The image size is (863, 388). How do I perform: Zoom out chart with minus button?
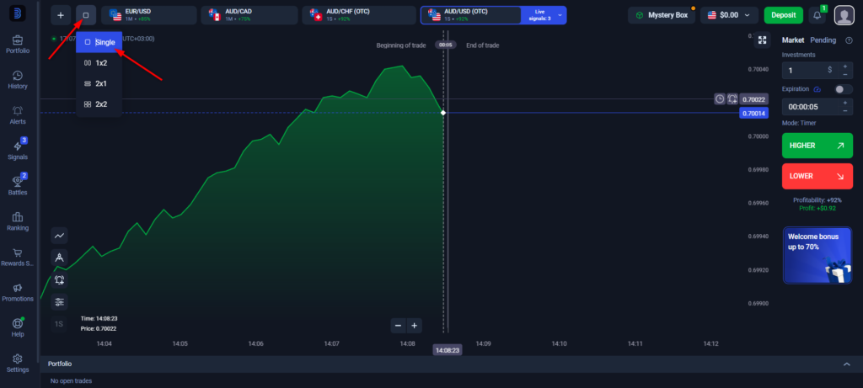(398, 326)
